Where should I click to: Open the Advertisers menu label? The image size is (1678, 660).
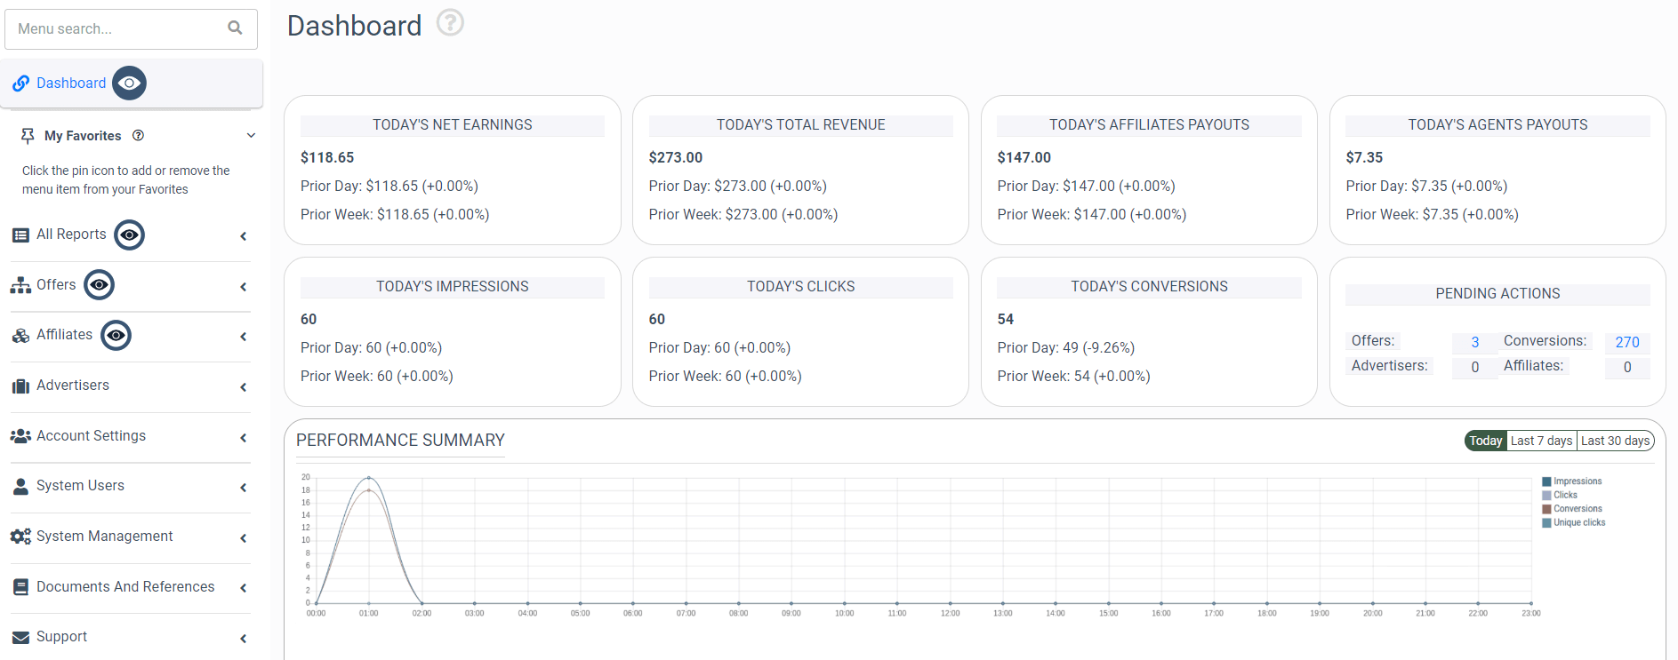coord(73,386)
